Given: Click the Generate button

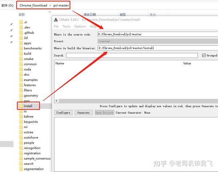Looking at the screenshot, I should pos(84,113).
